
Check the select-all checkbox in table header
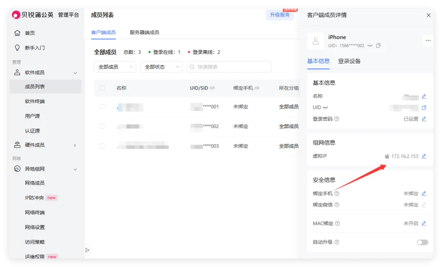click(102, 88)
